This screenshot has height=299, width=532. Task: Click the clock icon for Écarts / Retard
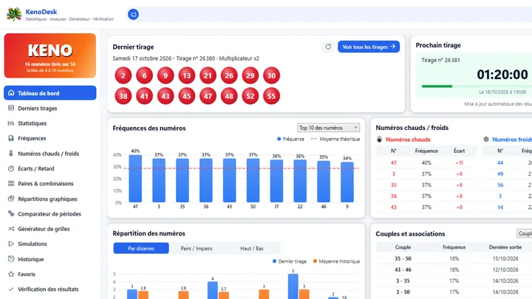pyautogui.click(x=11, y=168)
